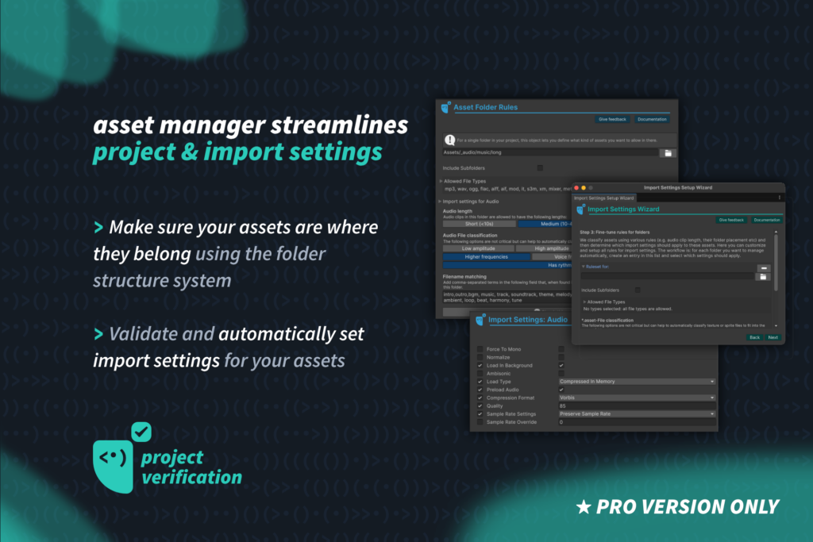813x542 pixels.
Task: Click Import Settings Wizard header logo icon
Action: click(x=580, y=209)
